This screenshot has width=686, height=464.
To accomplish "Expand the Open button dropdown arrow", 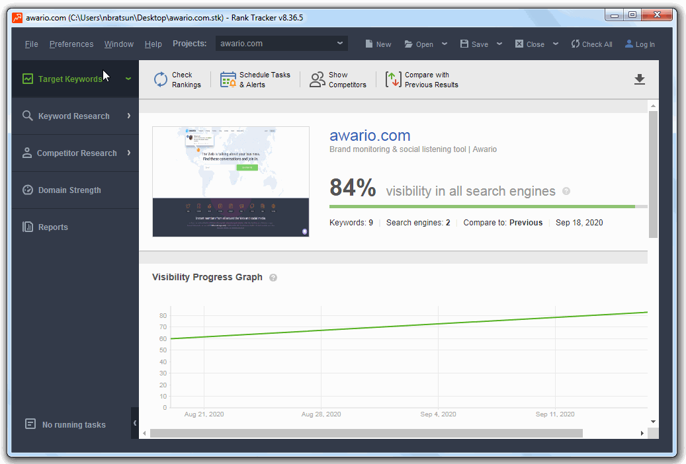I will [445, 44].
